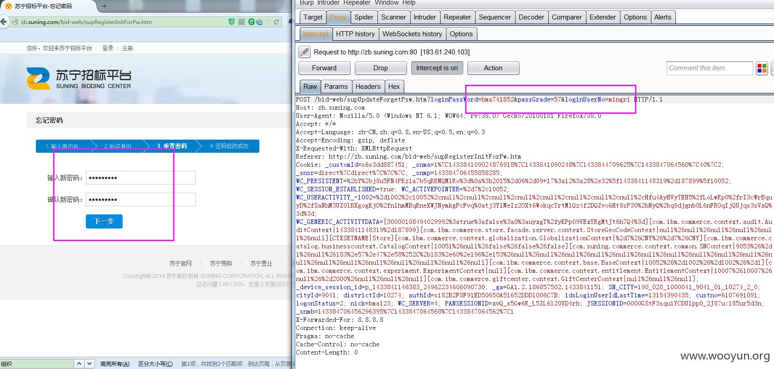
Task: Switch to the Alerts tab
Action: [663, 17]
